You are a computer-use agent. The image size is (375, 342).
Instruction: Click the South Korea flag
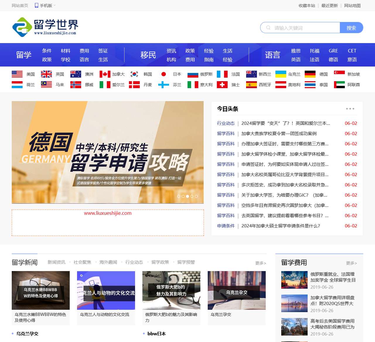(134, 74)
